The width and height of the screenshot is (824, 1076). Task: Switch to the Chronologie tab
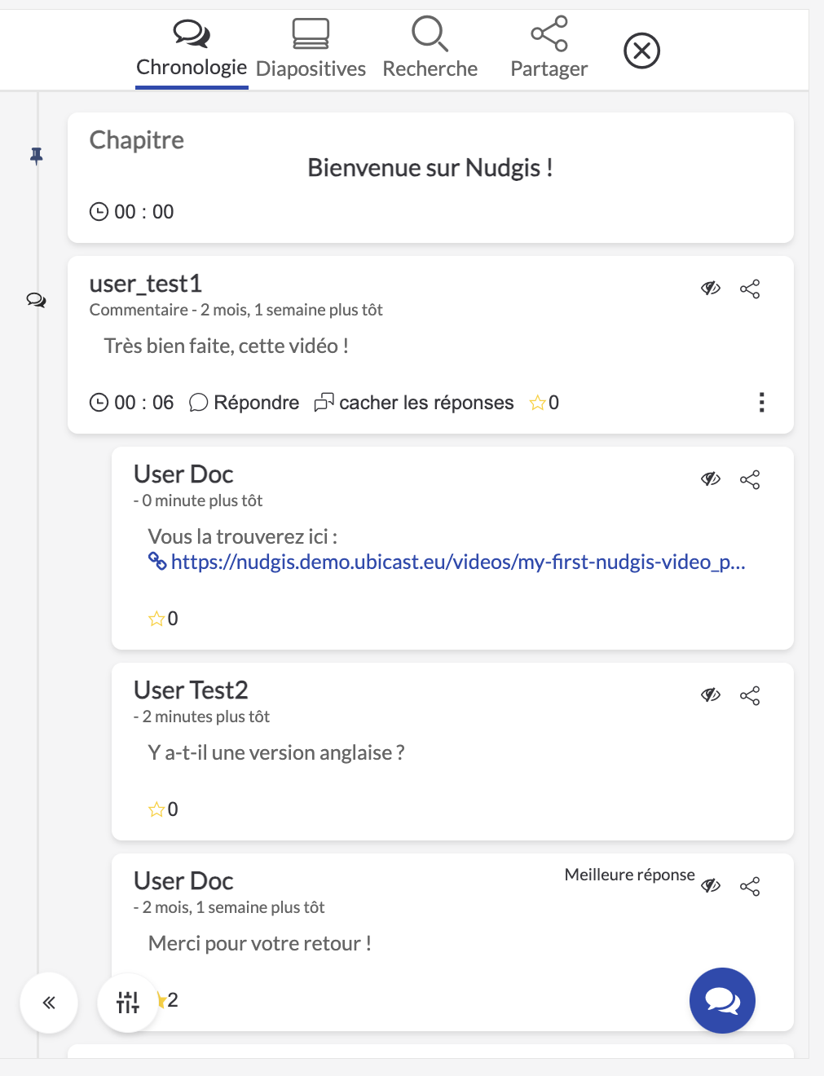(192, 51)
